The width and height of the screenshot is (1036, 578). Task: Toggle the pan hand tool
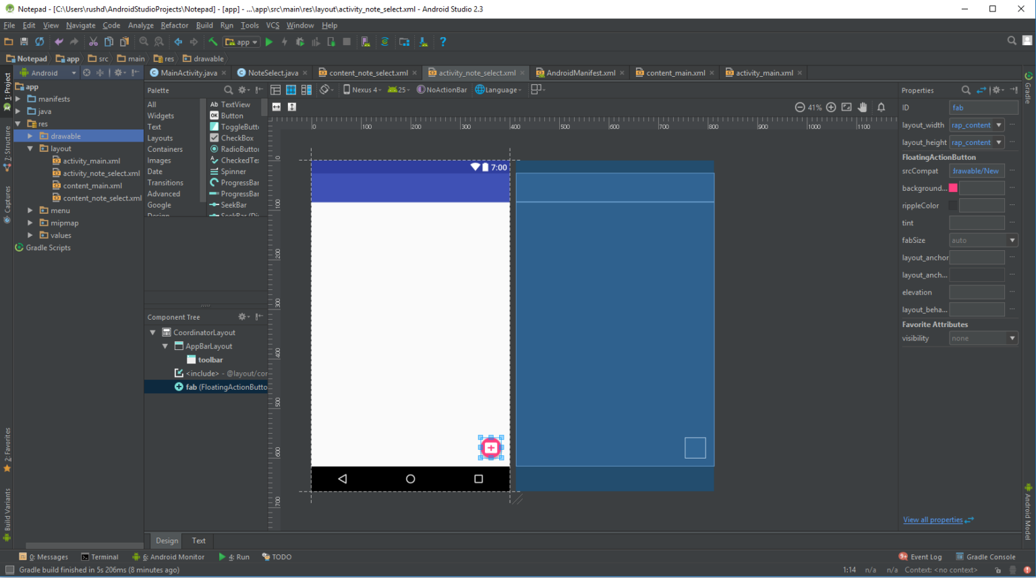(863, 107)
